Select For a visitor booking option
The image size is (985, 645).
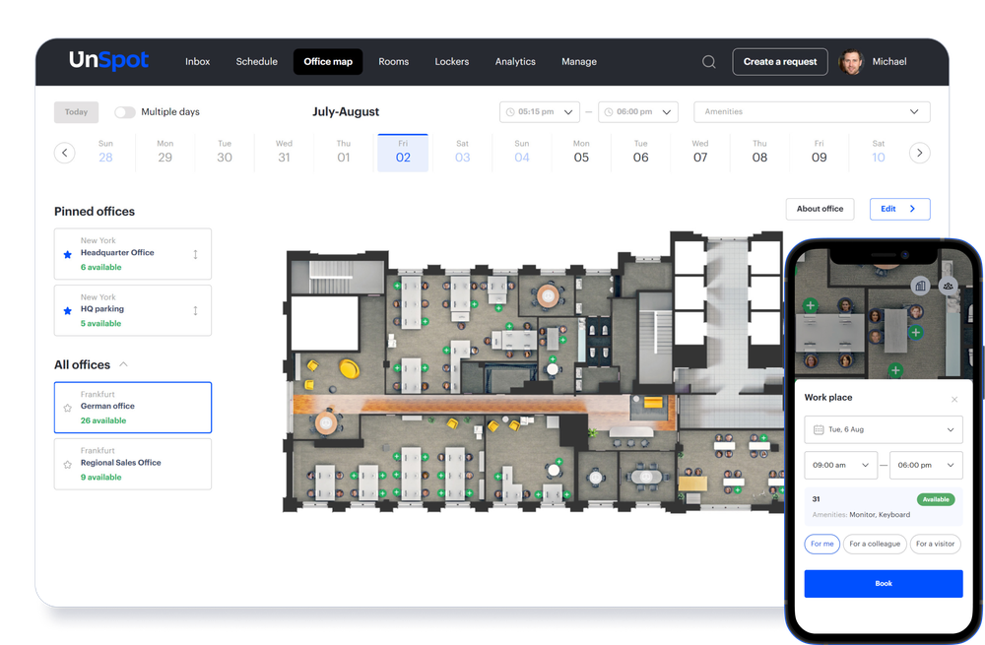pyautogui.click(x=935, y=544)
